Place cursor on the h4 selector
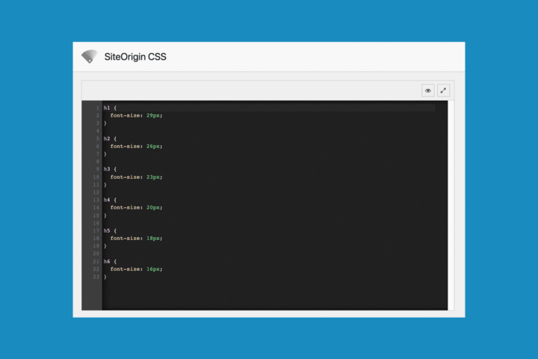This screenshot has height=359, width=538. [107, 200]
